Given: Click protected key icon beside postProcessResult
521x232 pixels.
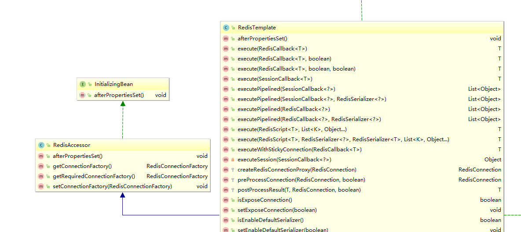Looking at the screenshot, I should coord(233,190).
